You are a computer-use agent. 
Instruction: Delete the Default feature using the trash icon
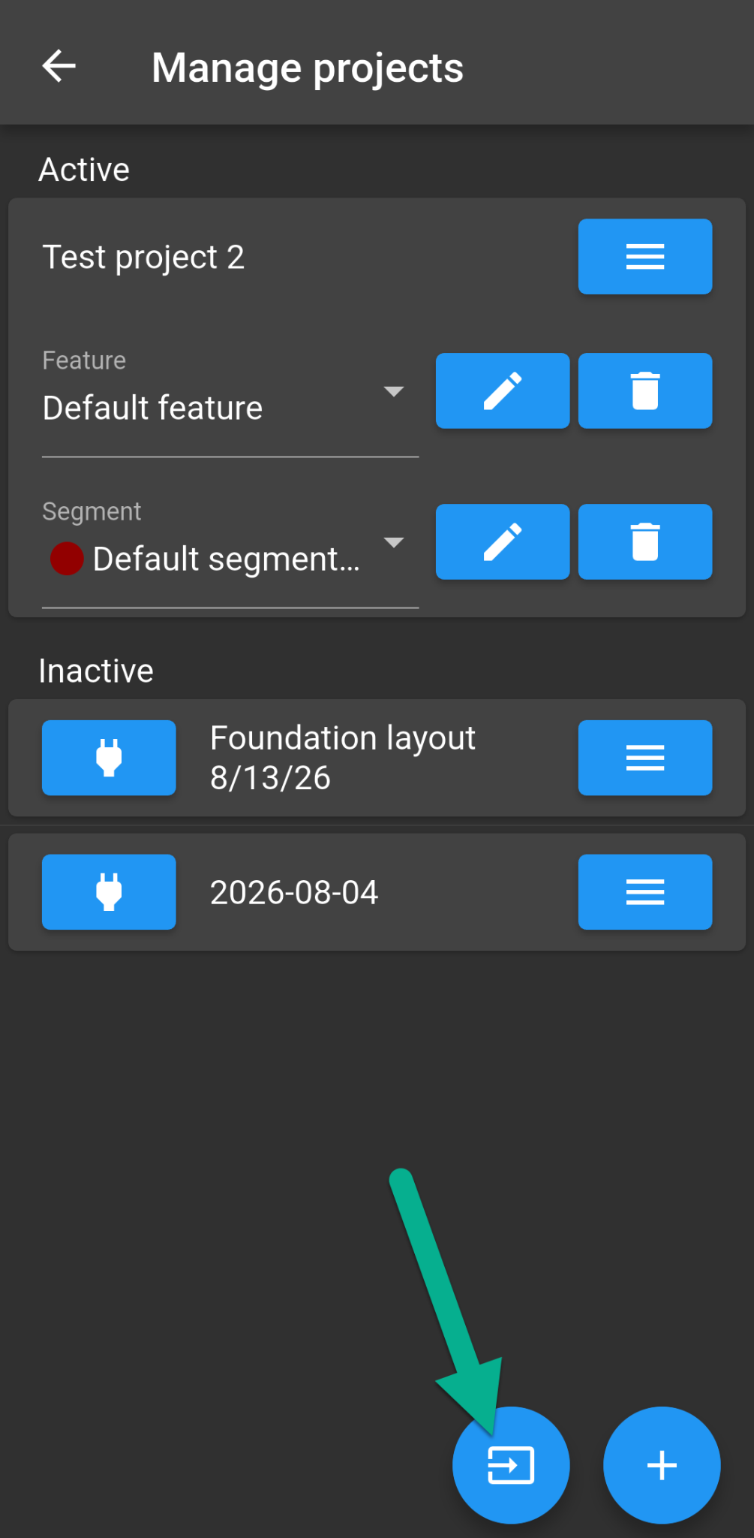click(x=644, y=391)
